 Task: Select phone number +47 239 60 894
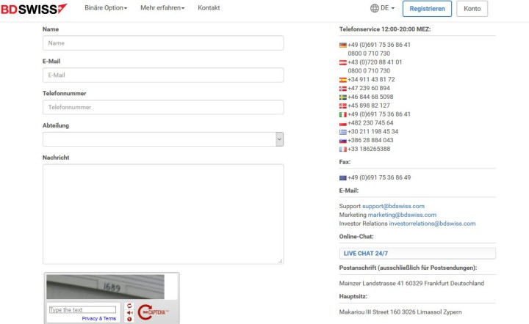[369, 88]
